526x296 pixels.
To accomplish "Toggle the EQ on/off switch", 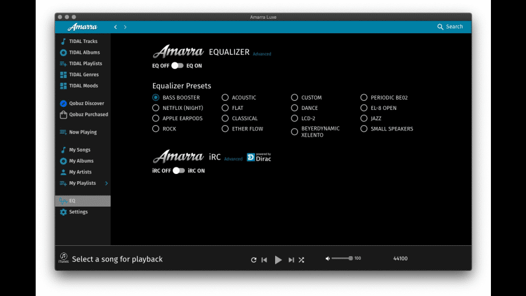I will tap(177, 66).
